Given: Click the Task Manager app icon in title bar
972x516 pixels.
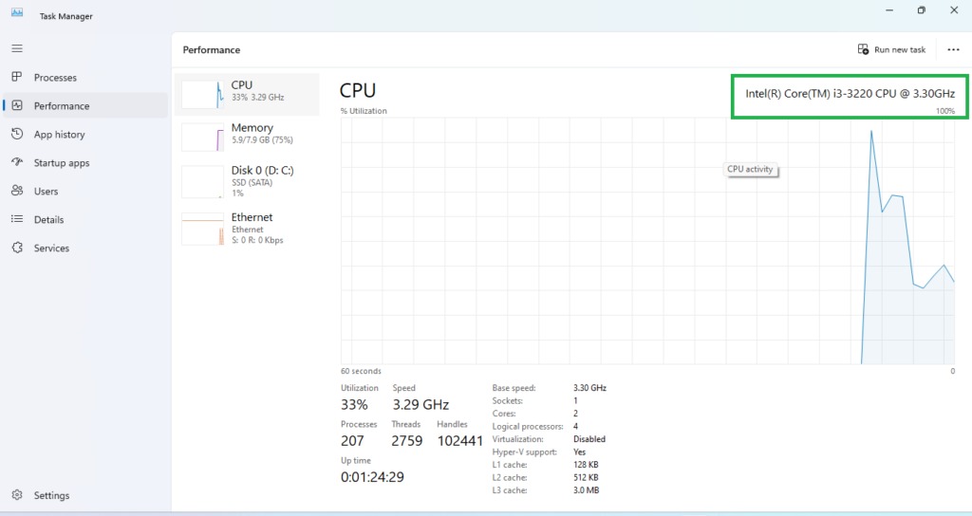Looking at the screenshot, I should pyautogui.click(x=17, y=12).
